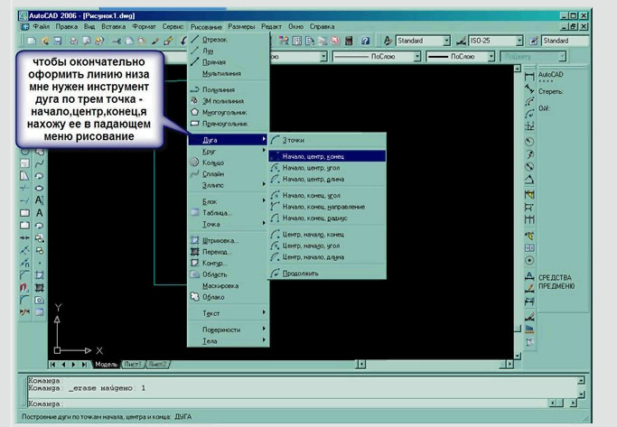
Task: Click the Отрезок line tool icon
Action: 195,40
